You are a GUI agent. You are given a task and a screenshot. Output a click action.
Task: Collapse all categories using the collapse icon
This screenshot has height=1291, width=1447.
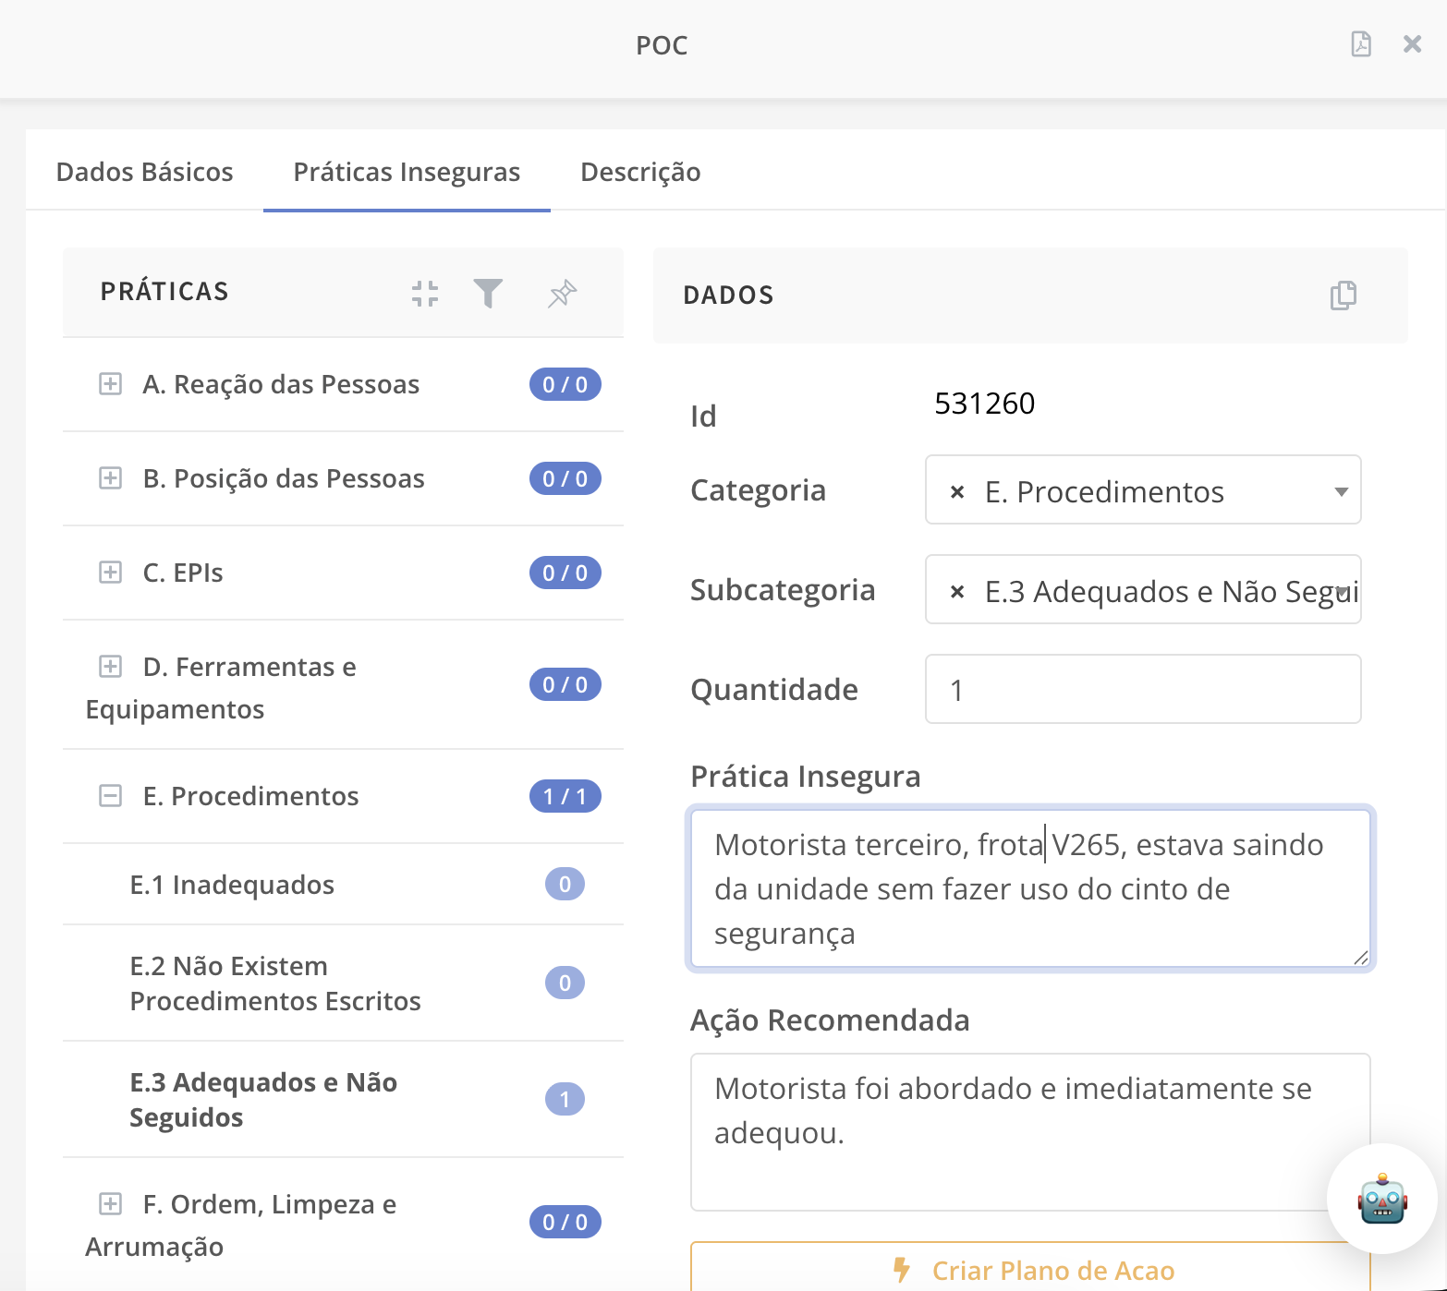click(x=425, y=293)
